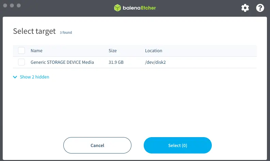
Task: Maximize the window with the third title bar dot
Action: click(19, 6)
